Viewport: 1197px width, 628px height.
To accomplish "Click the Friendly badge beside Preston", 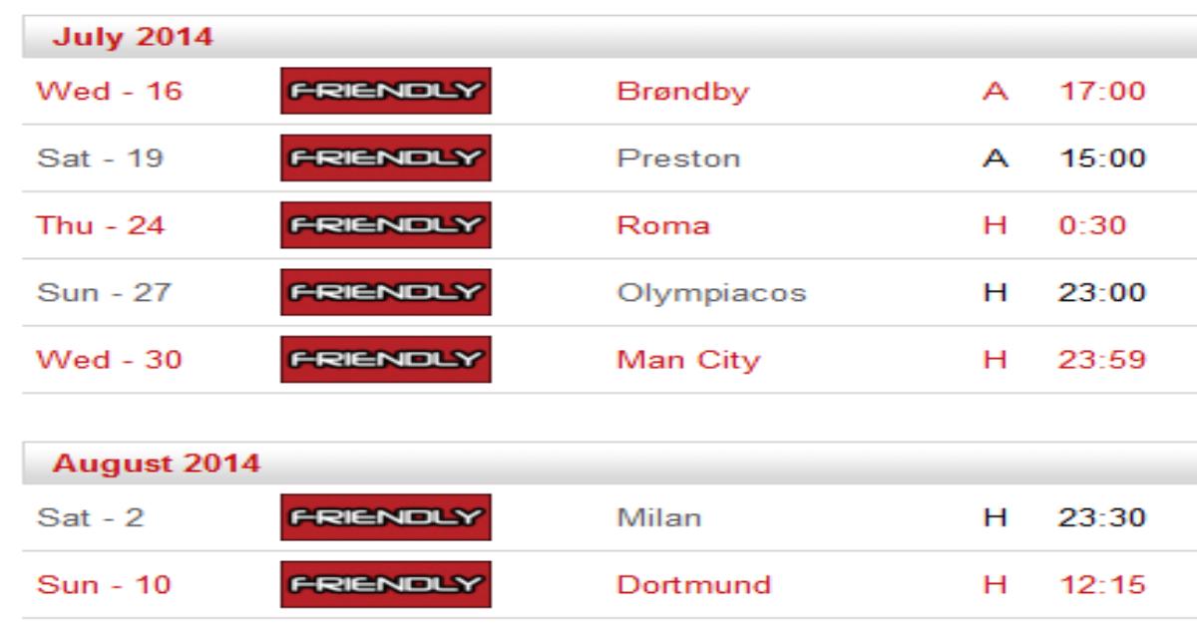I will (x=386, y=158).
